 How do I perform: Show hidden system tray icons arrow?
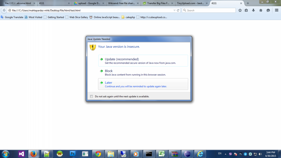coord(225,154)
